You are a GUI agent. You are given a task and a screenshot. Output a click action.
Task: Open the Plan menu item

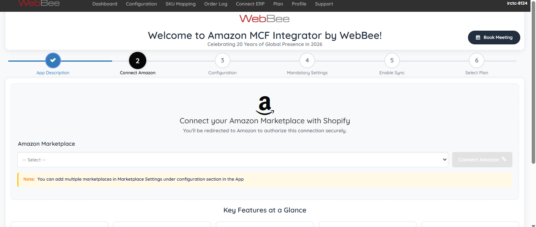click(x=278, y=4)
